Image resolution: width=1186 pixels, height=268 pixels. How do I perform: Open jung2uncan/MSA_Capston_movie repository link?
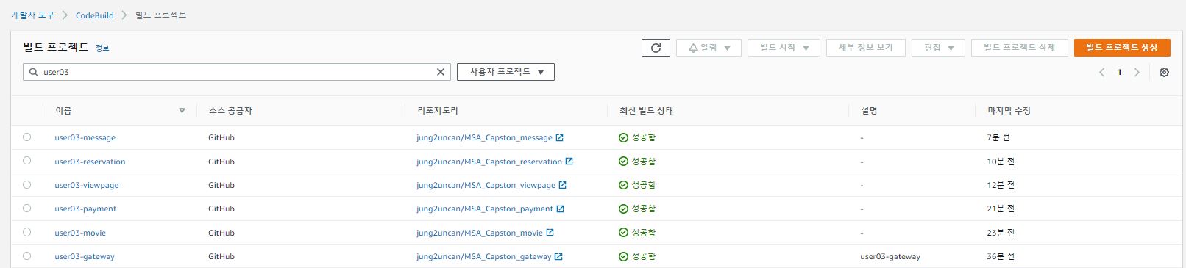pos(480,233)
